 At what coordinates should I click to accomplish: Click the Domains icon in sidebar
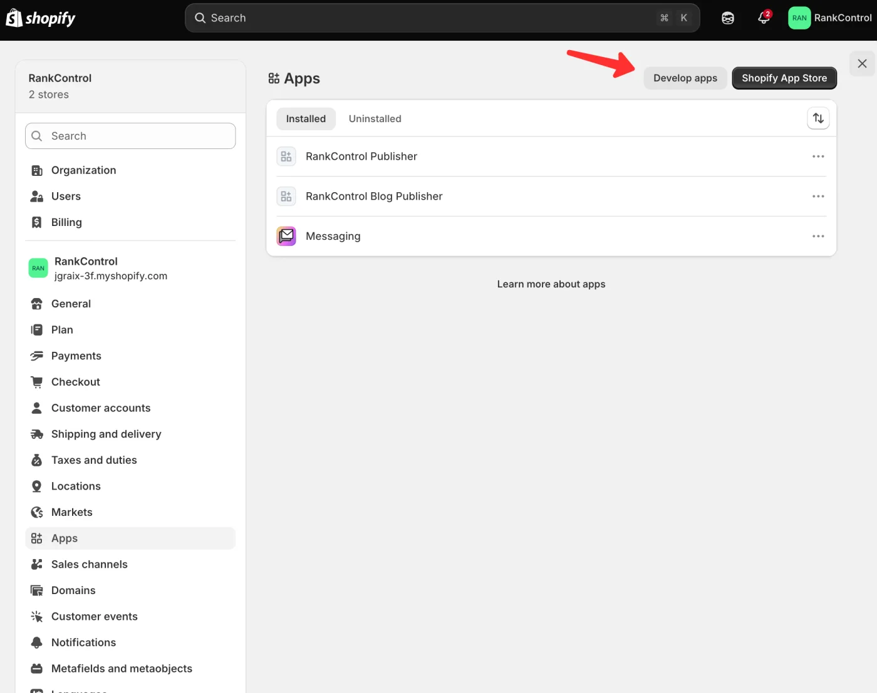click(x=37, y=591)
